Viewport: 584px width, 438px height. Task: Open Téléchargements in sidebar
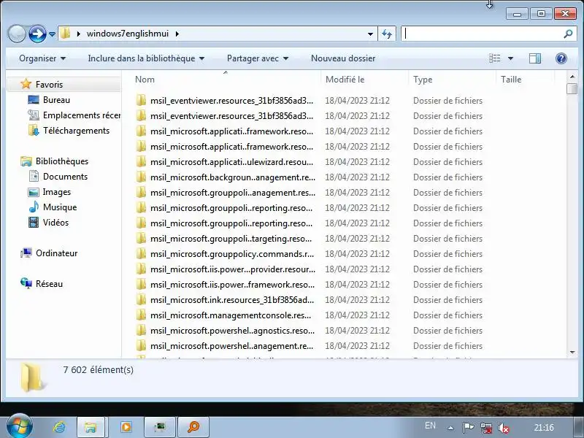(x=76, y=131)
